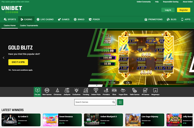The width and height of the screenshot is (194, 128).
Task: Switch to the Casino Home tab
Action: (10, 25)
